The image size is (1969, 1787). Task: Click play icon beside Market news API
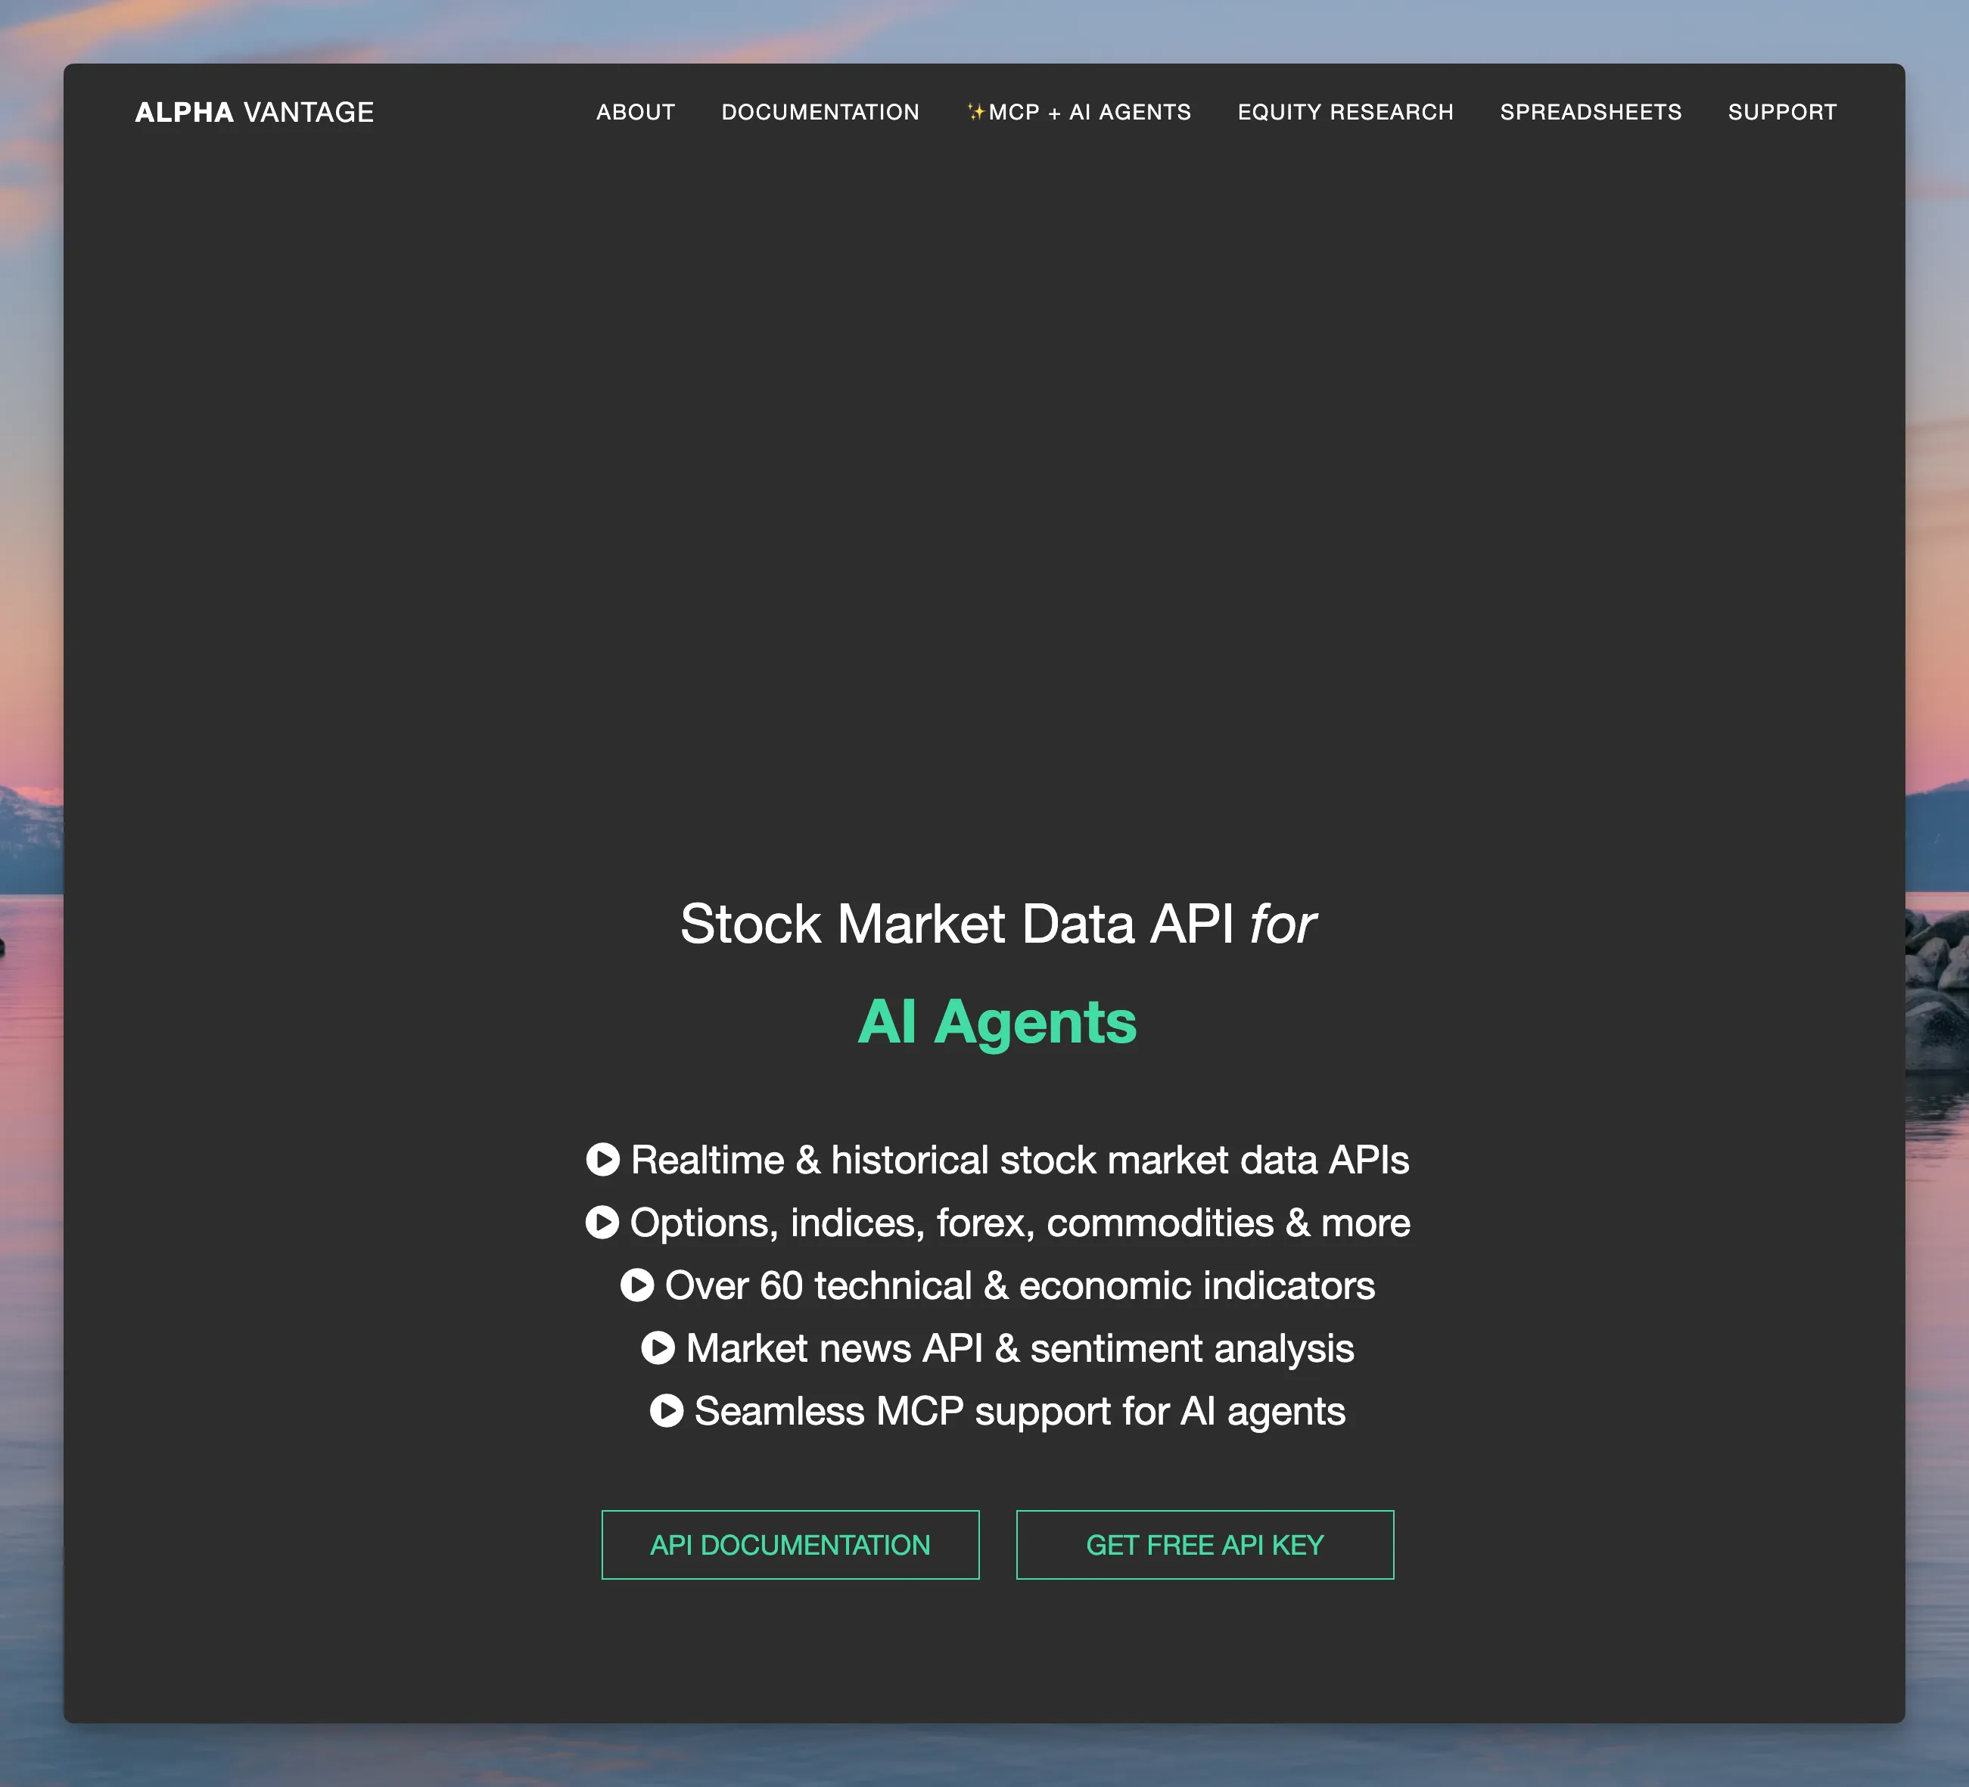tap(658, 1347)
